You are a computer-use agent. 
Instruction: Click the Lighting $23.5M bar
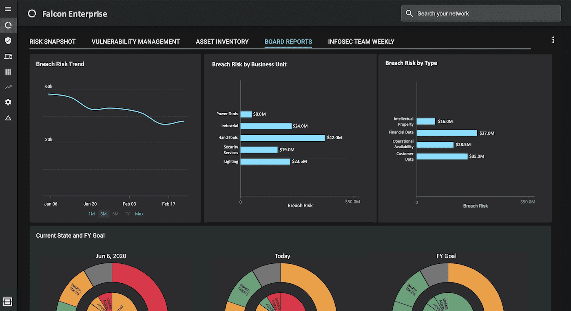(265, 162)
